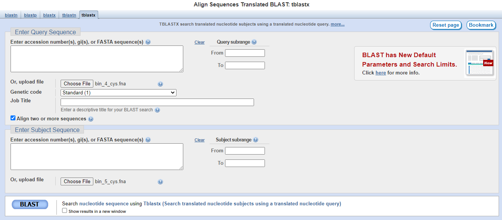
Task: Open the New BLAST parameters thumbnail image
Action: [479, 63]
